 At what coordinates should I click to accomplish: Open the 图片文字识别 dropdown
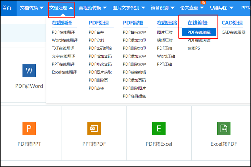click(129, 8)
